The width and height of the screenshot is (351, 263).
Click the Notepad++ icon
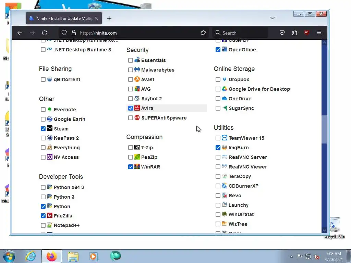50,225
